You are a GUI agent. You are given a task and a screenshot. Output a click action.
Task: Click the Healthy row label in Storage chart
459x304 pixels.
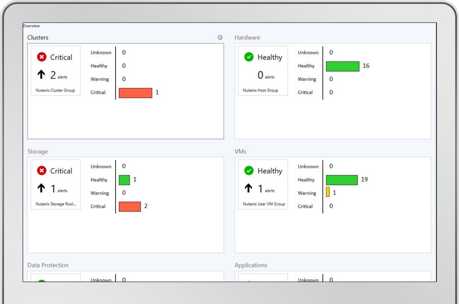coord(99,180)
